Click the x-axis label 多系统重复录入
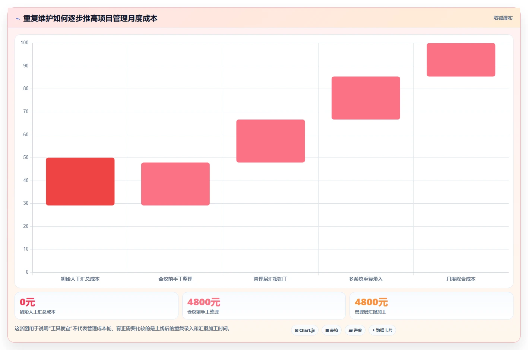Screen dimensions: 528x350 tap(366, 279)
